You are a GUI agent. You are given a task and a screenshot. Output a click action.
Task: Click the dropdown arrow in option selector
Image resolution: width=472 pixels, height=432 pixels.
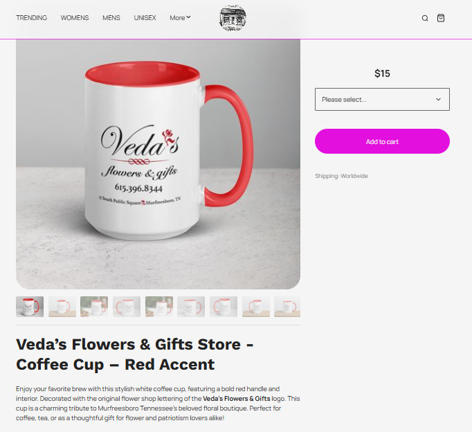coord(438,99)
